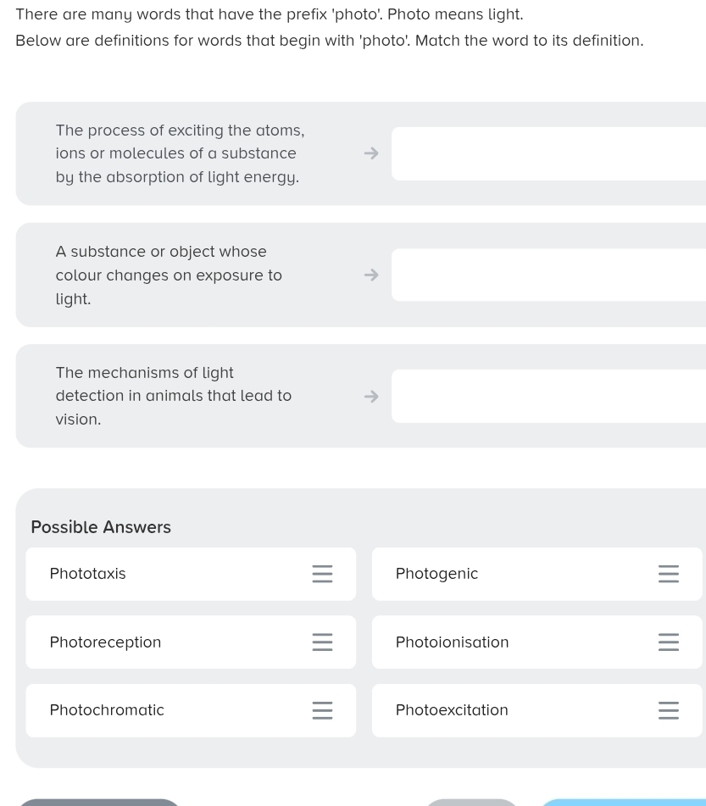Click the drag handle on Photoexcitation

coord(668,710)
